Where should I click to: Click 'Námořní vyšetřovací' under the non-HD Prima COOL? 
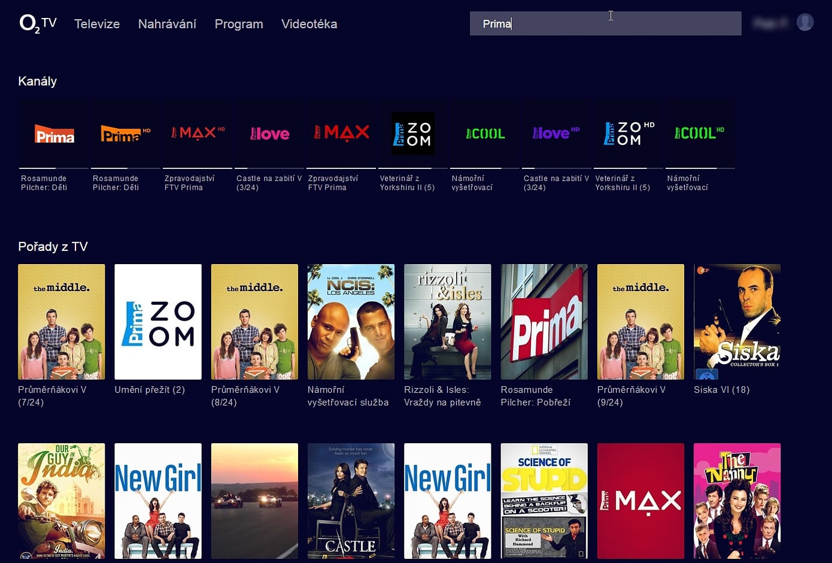click(x=472, y=183)
